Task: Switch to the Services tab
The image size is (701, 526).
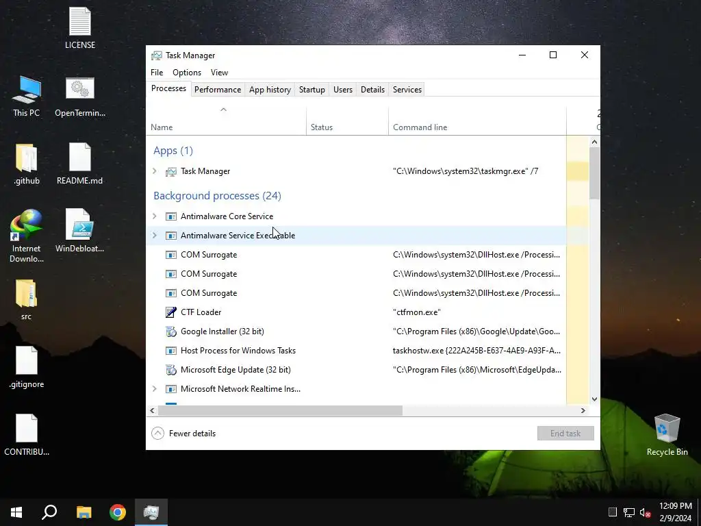Action: pos(407,90)
